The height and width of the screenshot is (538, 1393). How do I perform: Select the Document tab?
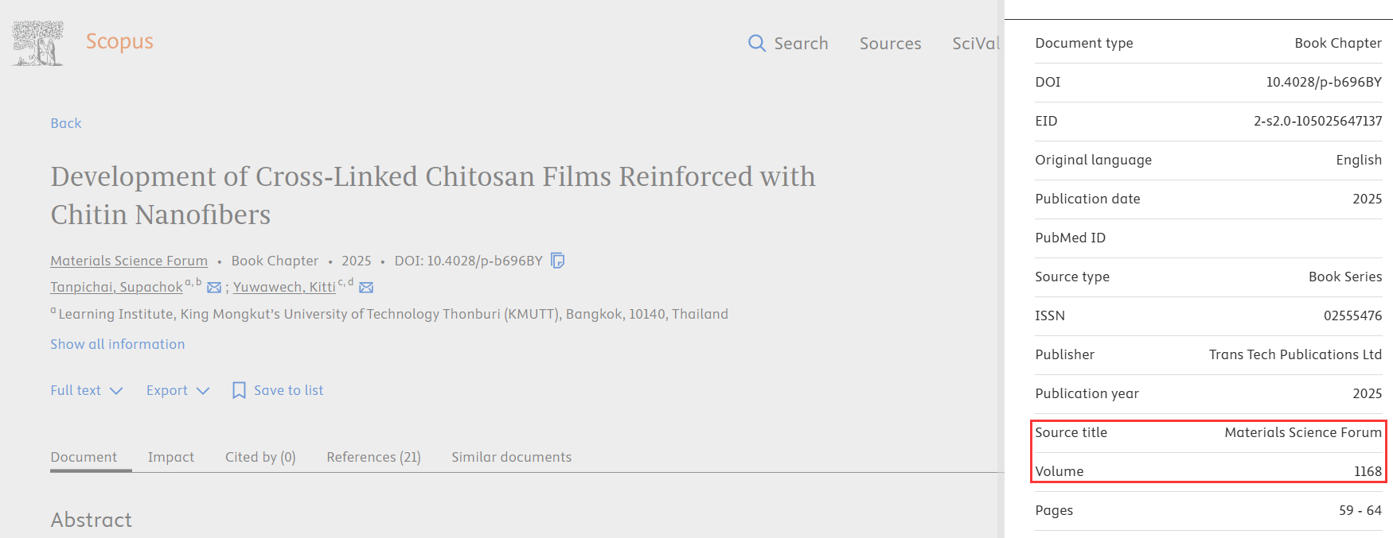[84, 457]
